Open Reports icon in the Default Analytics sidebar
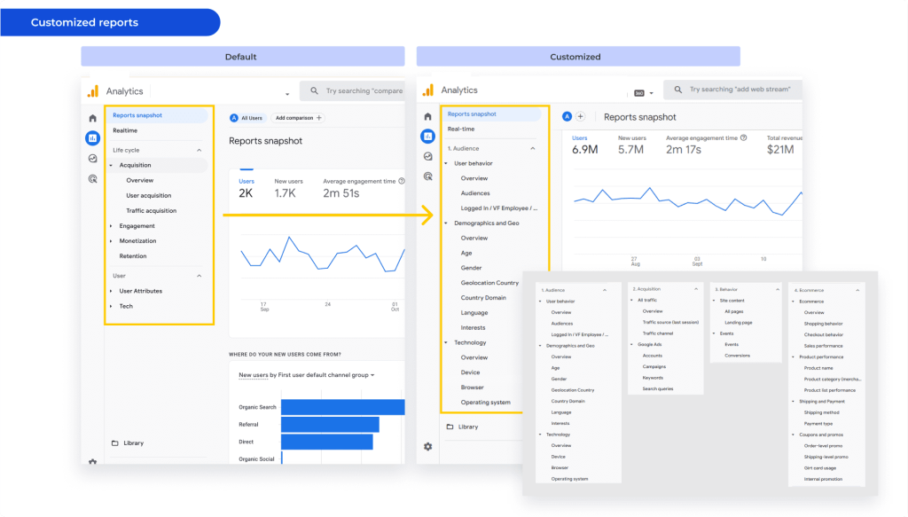The height and width of the screenshot is (517, 908). tap(93, 137)
